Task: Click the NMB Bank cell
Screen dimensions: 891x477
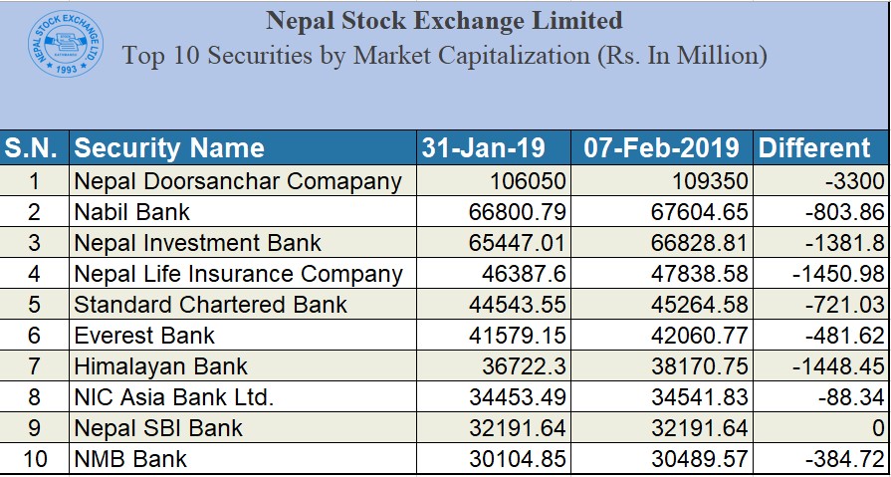Action: (x=243, y=458)
